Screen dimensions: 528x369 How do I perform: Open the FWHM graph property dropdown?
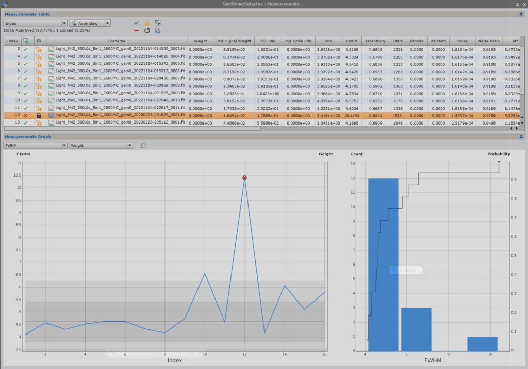35,146
